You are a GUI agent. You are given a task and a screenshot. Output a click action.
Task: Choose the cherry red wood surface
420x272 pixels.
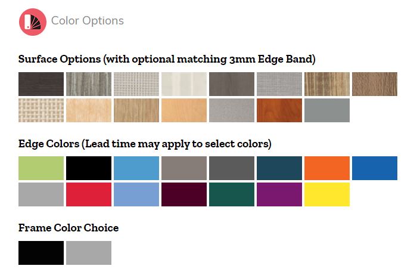pos(279,110)
